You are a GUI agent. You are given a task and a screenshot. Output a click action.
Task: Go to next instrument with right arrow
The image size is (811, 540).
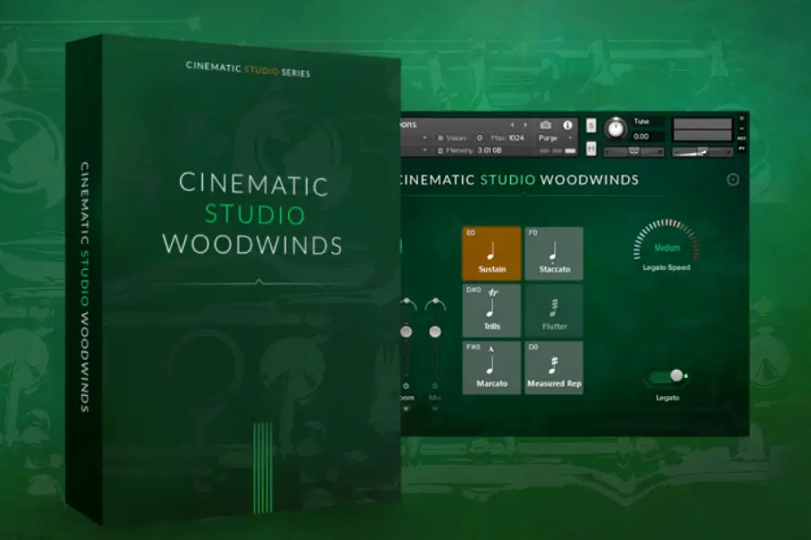coord(525,125)
